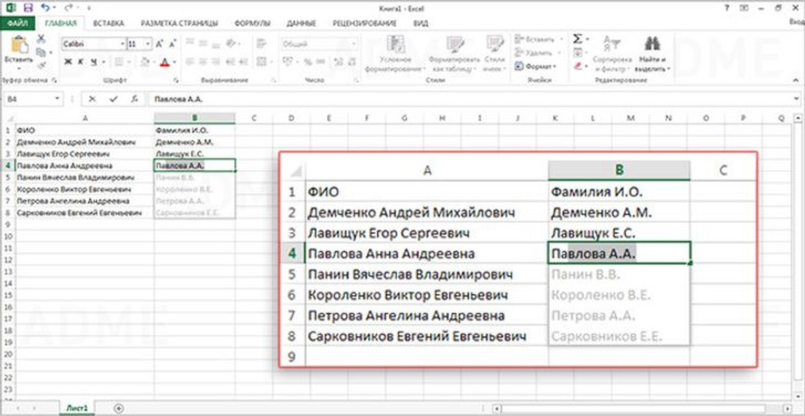Click the insert function fx icon

point(135,99)
